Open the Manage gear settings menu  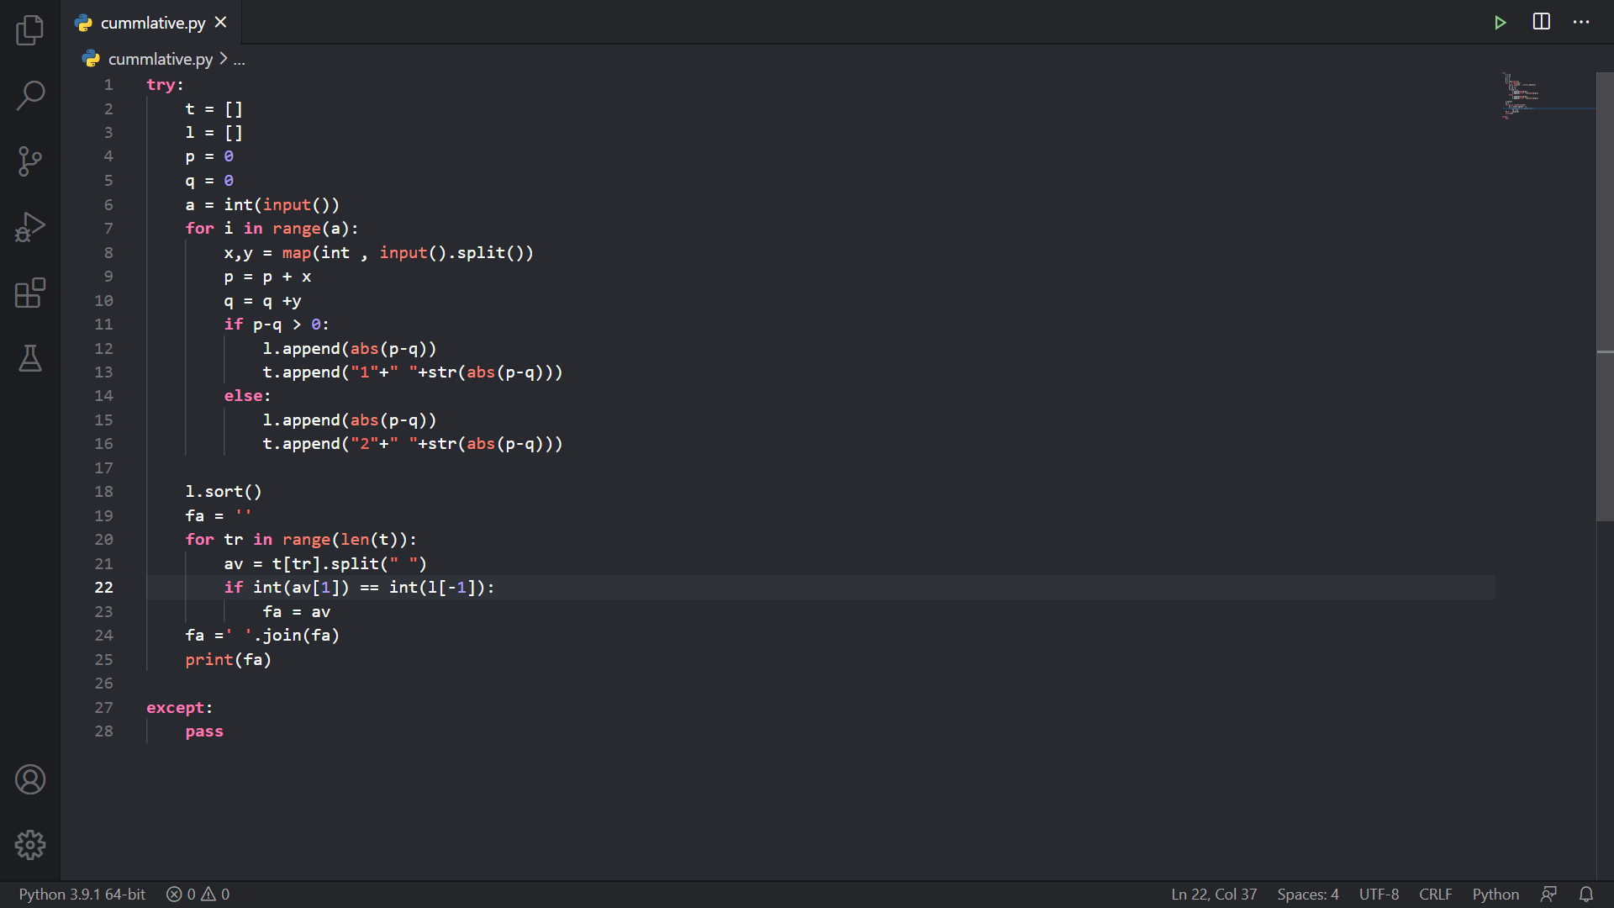point(30,845)
